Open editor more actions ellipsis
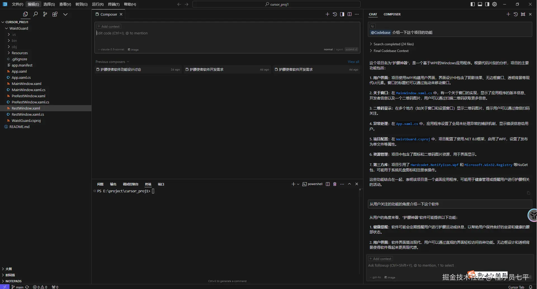The width and height of the screenshot is (537, 289). pyautogui.click(x=357, y=14)
